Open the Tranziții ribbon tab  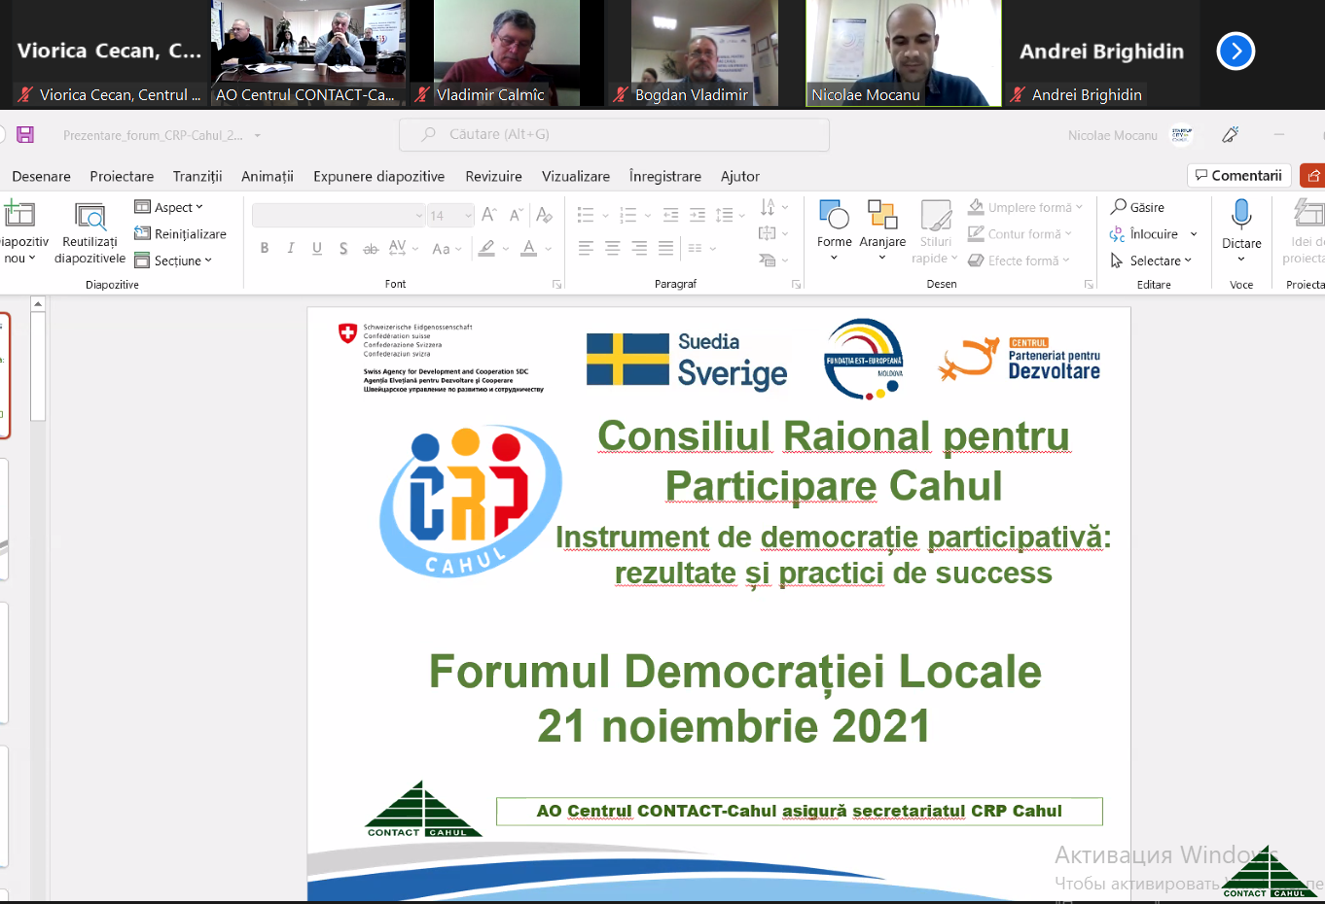tap(197, 176)
